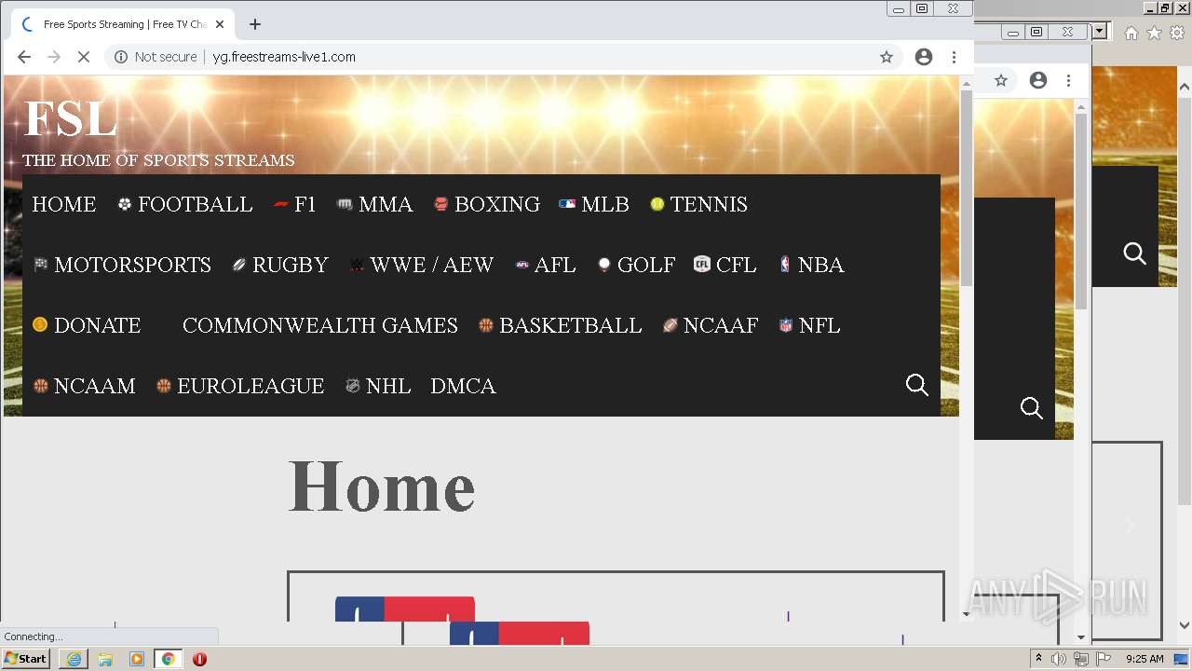Click the disabled forward arrow in Chrome
This screenshot has height=671, width=1192.
point(54,57)
